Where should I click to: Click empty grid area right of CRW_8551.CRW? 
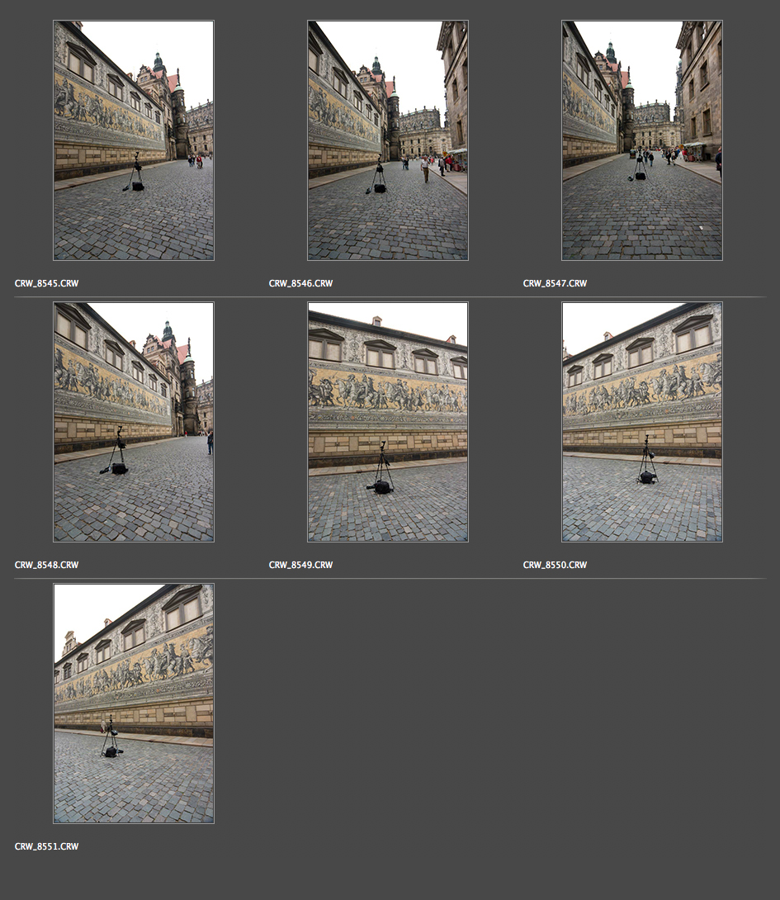pos(495,702)
